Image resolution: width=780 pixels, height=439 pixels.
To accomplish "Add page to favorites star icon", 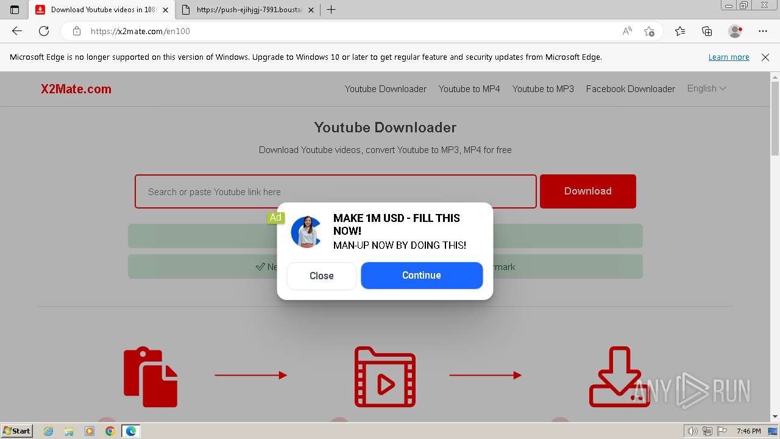I will tap(650, 31).
